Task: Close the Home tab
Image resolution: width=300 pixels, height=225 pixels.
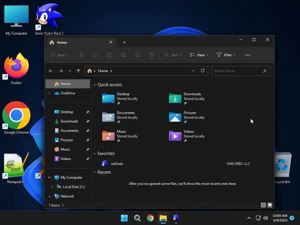Action: pos(111,42)
